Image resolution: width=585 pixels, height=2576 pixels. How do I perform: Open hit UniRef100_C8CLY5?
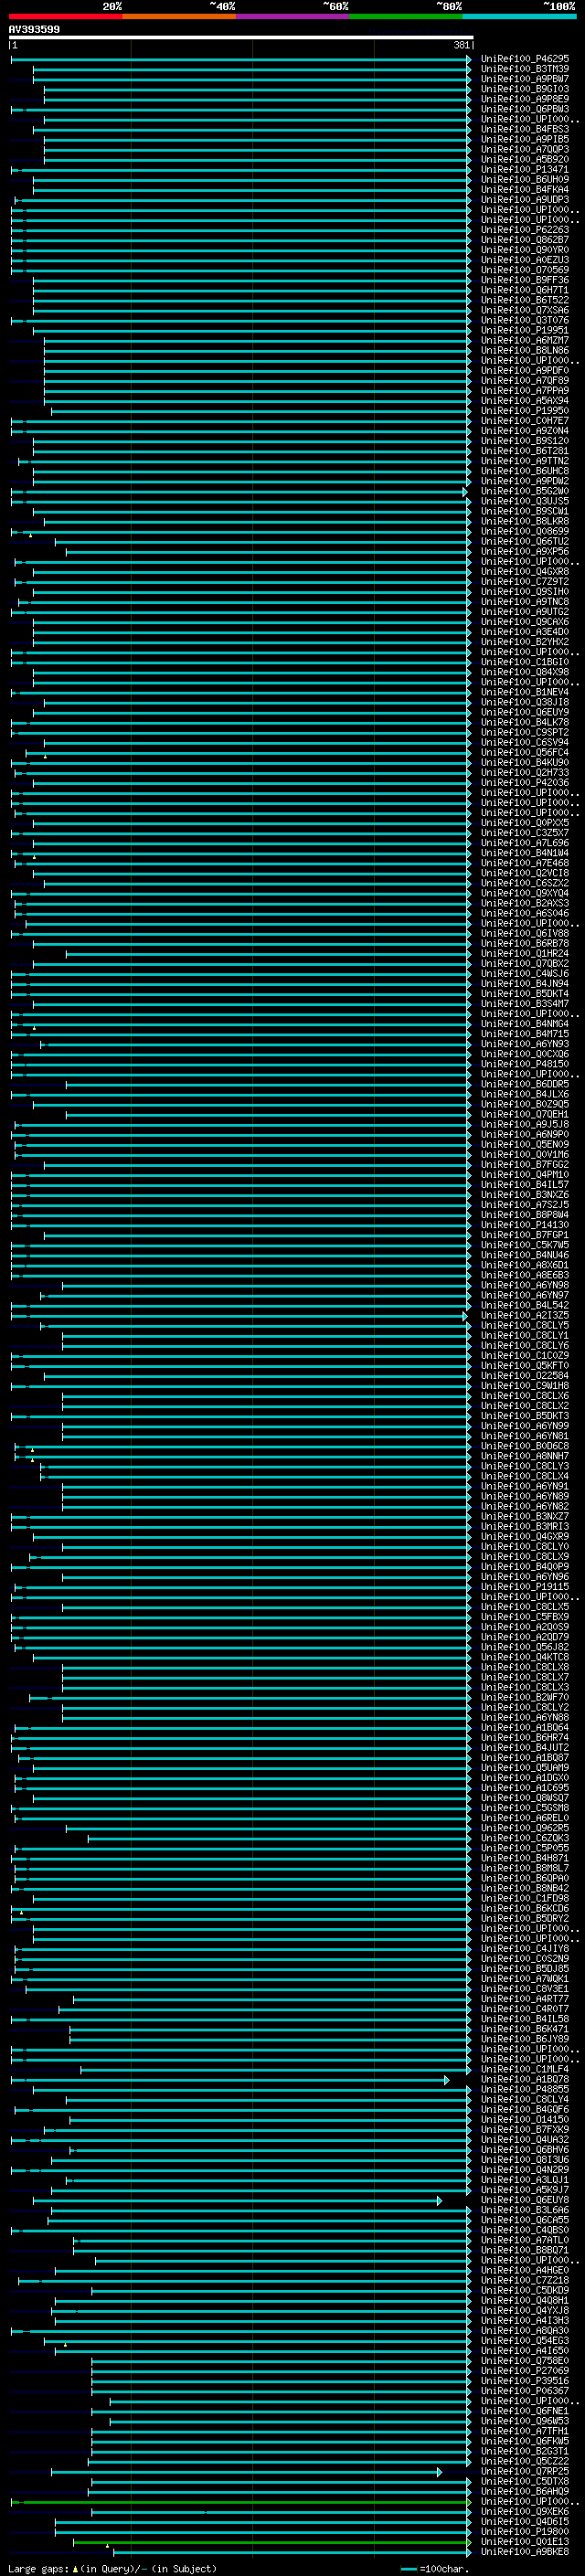(525, 1325)
